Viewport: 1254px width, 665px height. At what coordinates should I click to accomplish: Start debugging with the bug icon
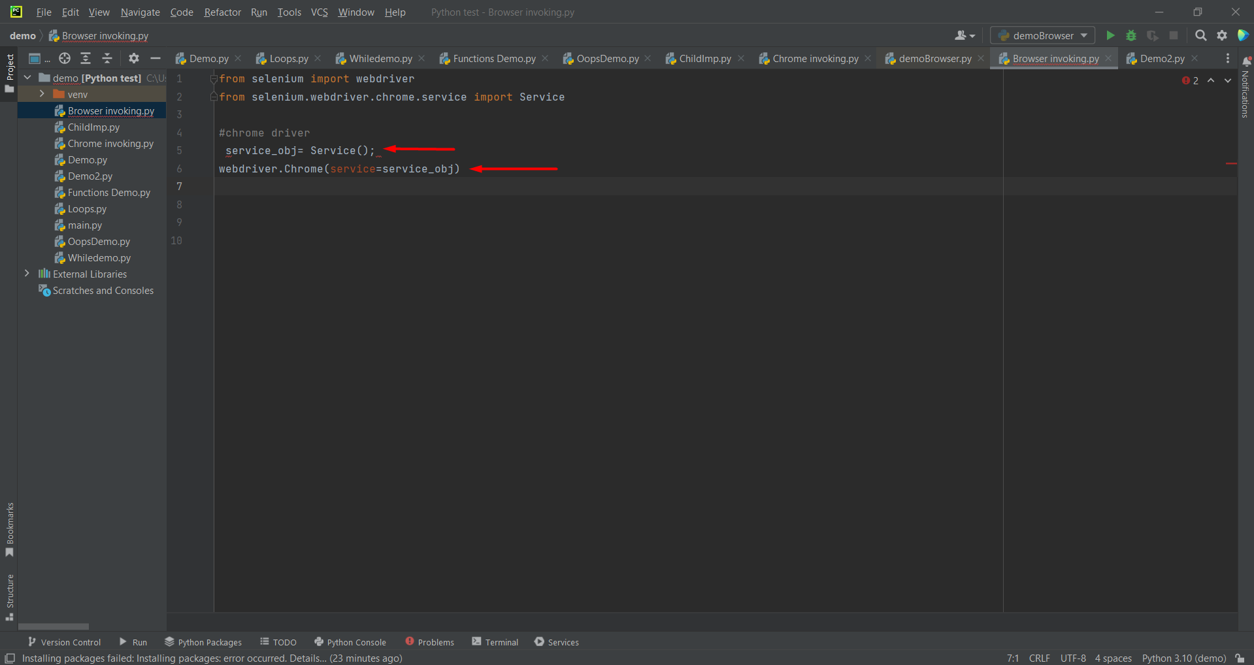click(x=1131, y=35)
